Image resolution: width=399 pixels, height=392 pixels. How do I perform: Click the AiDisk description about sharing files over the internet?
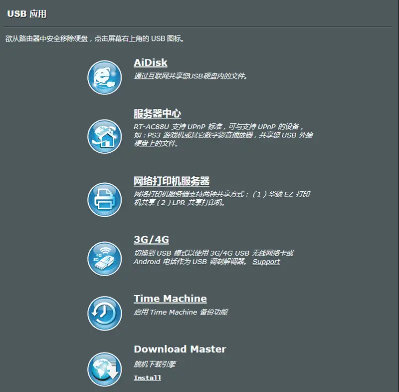click(191, 76)
